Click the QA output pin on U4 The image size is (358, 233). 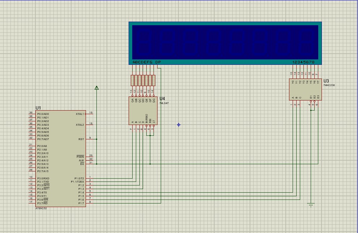[x=133, y=100]
